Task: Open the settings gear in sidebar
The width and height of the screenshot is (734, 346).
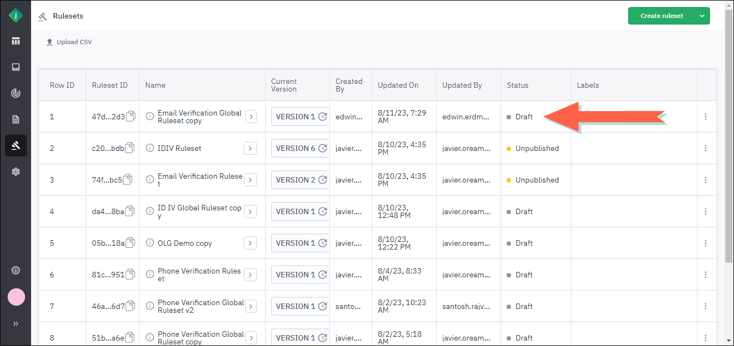Action: pos(15,172)
